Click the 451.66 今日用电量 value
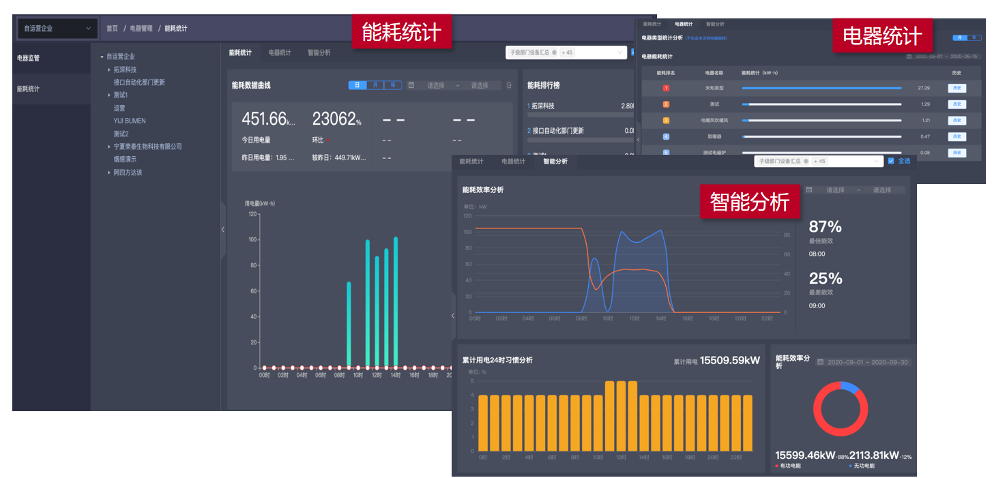Viewport: 1007px width, 478px height. click(x=268, y=119)
